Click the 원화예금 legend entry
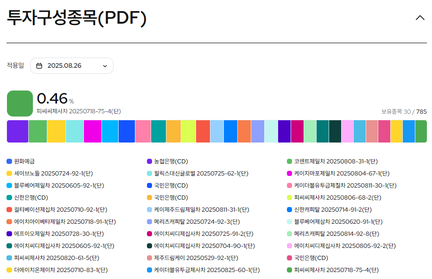 tap(21, 161)
